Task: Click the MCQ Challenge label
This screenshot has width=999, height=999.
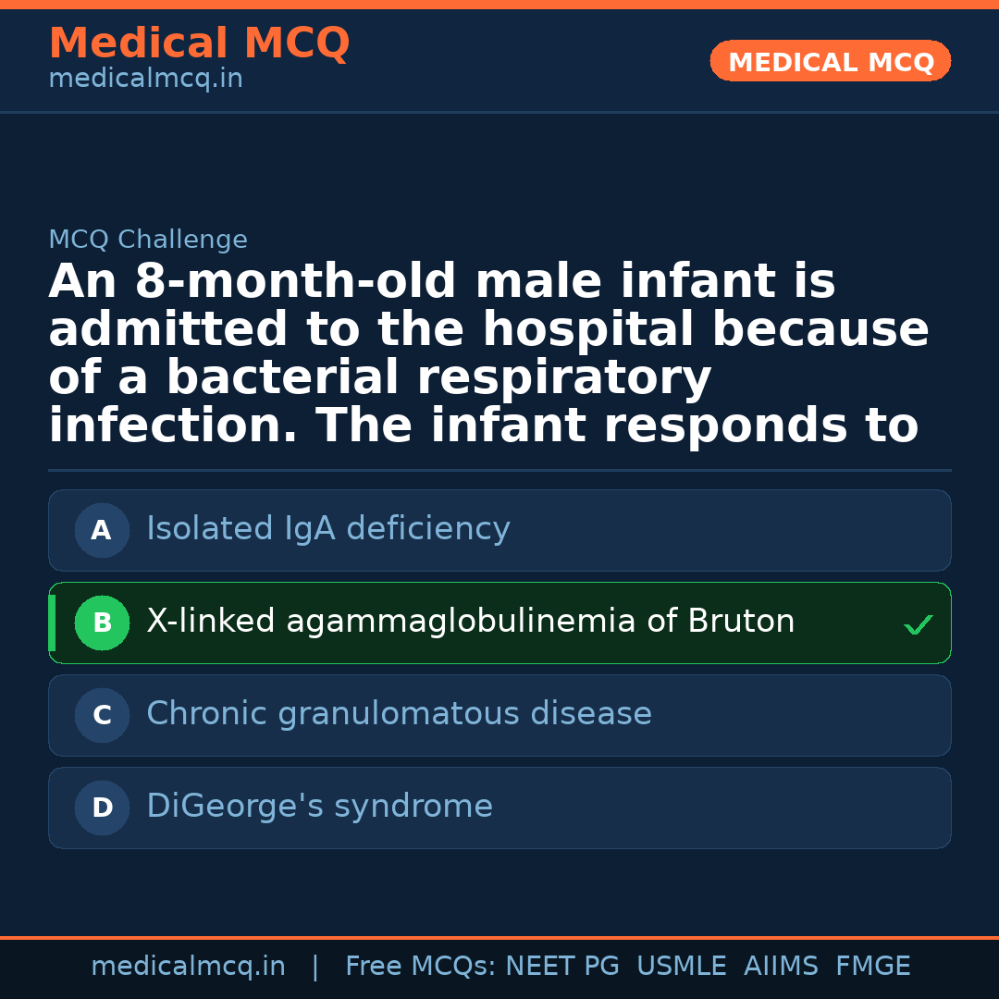Action: pos(148,240)
